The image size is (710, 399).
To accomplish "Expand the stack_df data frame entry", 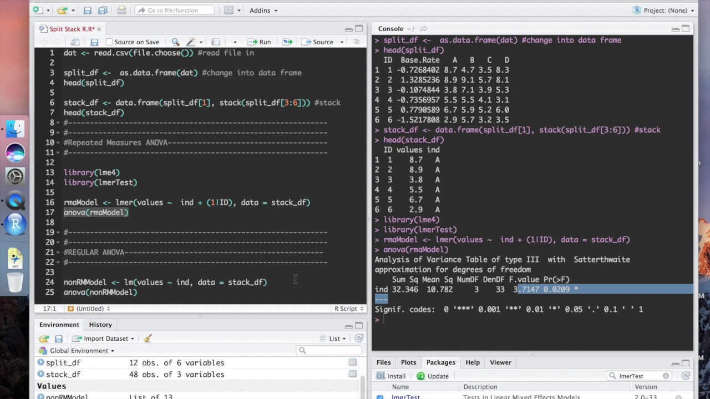I will (x=40, y=374).
